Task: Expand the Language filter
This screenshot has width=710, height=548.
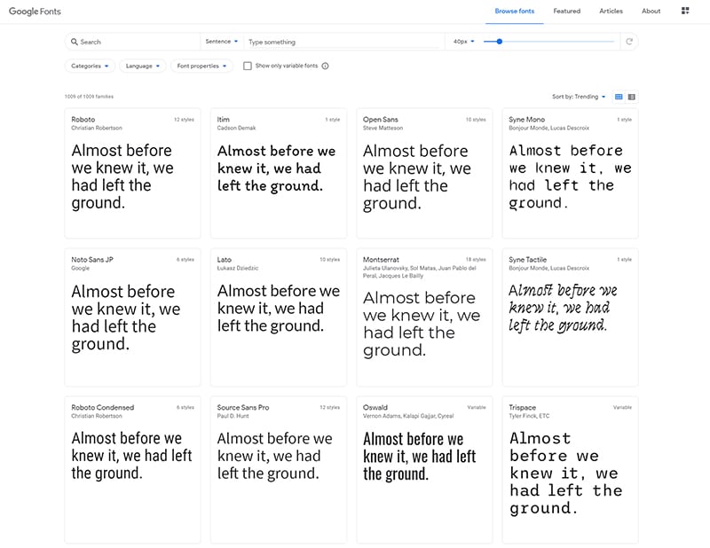Action: point(143,67)
